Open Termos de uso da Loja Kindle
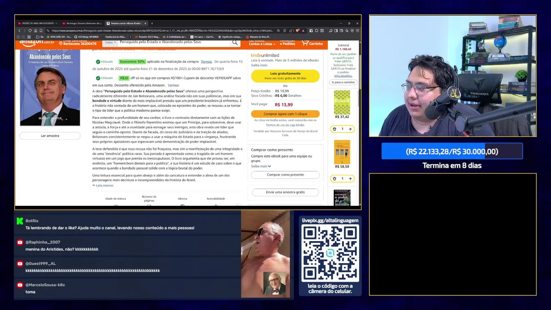Screen dimensions: 551x310 [x=285, y=125]
